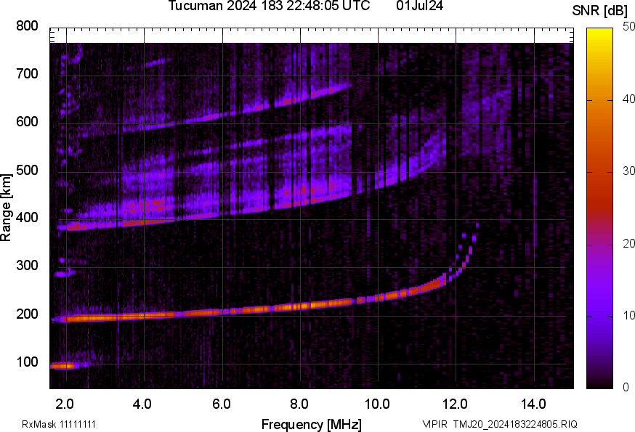
Task: Click the '2.0' frequency tick label
Action: click(x=65, y=404)
